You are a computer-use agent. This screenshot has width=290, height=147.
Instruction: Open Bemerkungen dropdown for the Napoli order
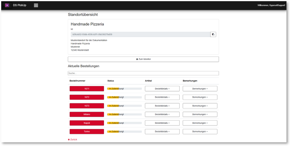coord(200,123)
